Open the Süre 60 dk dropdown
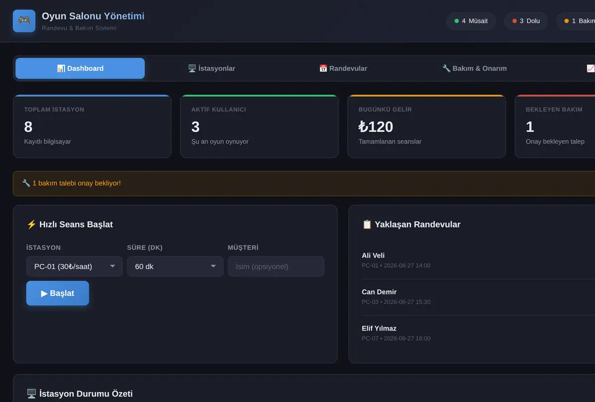The height and width of the screenshot is (402, 595). tap(175, 266)
